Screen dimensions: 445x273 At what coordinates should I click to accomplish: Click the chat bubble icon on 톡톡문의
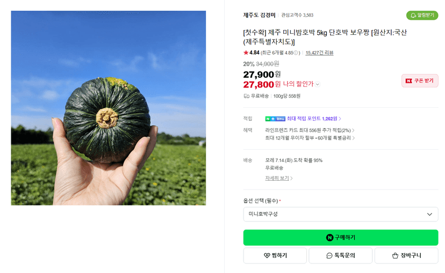(329, 255)
